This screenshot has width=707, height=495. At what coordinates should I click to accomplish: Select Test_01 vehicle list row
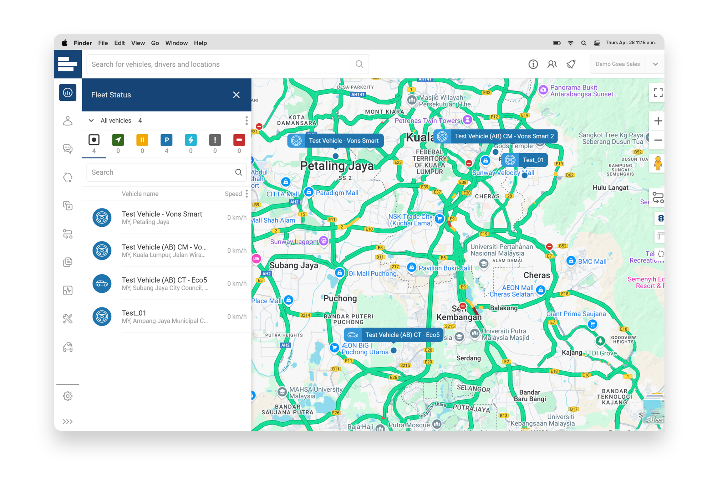click(x=166, y=316)
